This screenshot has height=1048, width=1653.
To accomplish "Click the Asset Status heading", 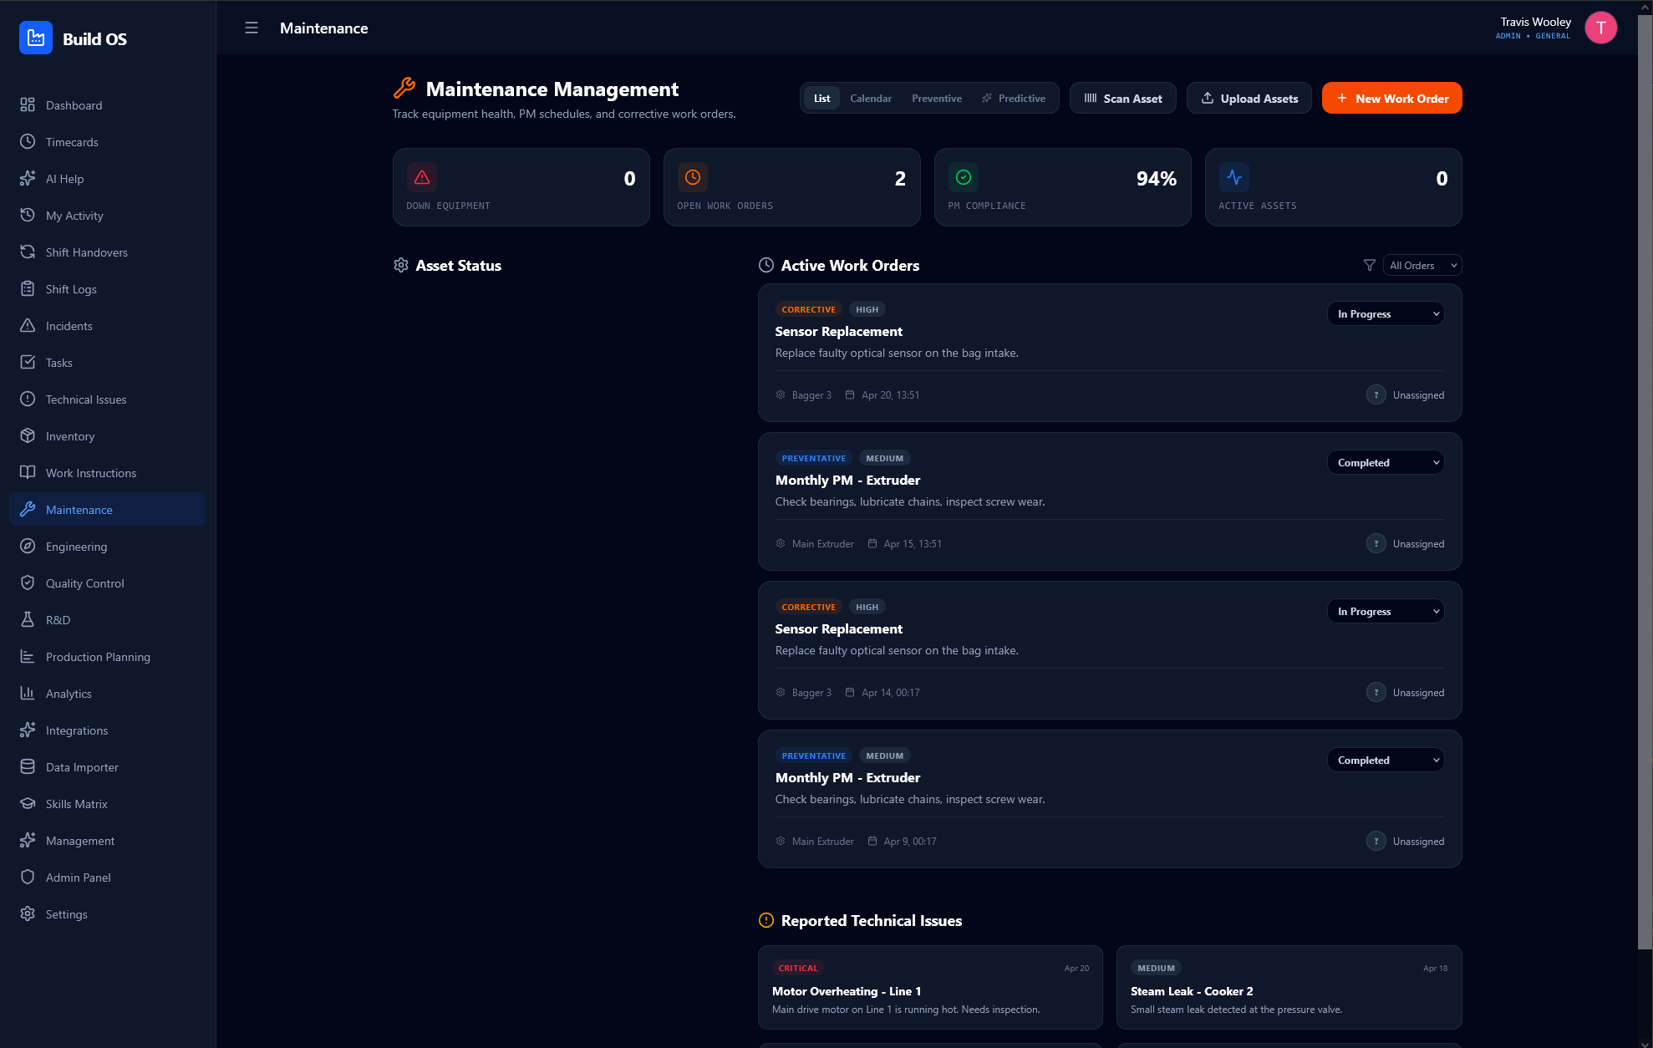I will pyautogui.click(x=458, y=266).
